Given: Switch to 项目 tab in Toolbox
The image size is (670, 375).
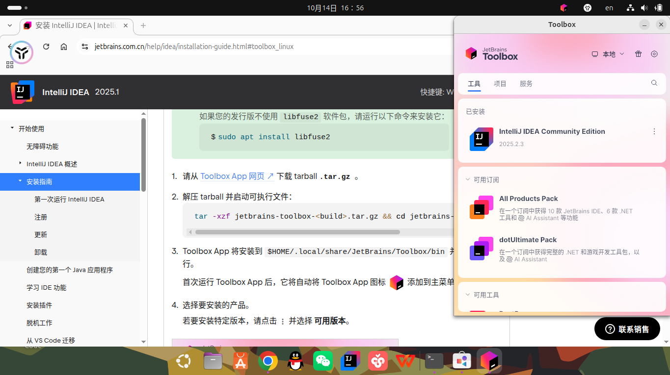Looking at the screenshot, I should click(500, 84).
